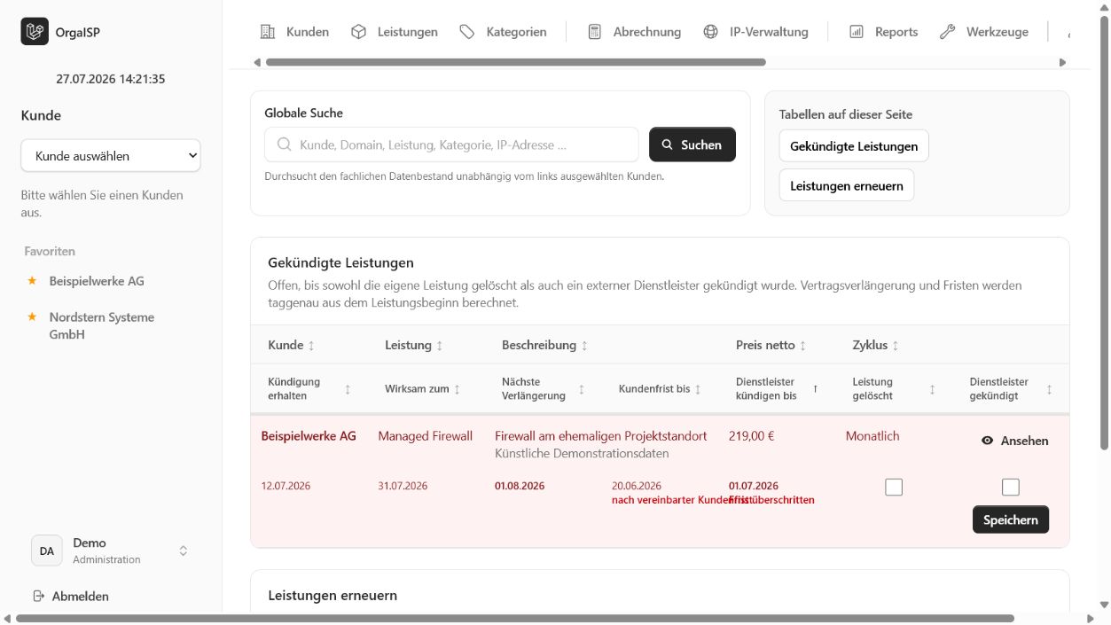Screen dimensions: 1111x625
Task: Click the IP-Verwaltung globe icon
Action: pos(710,32)
